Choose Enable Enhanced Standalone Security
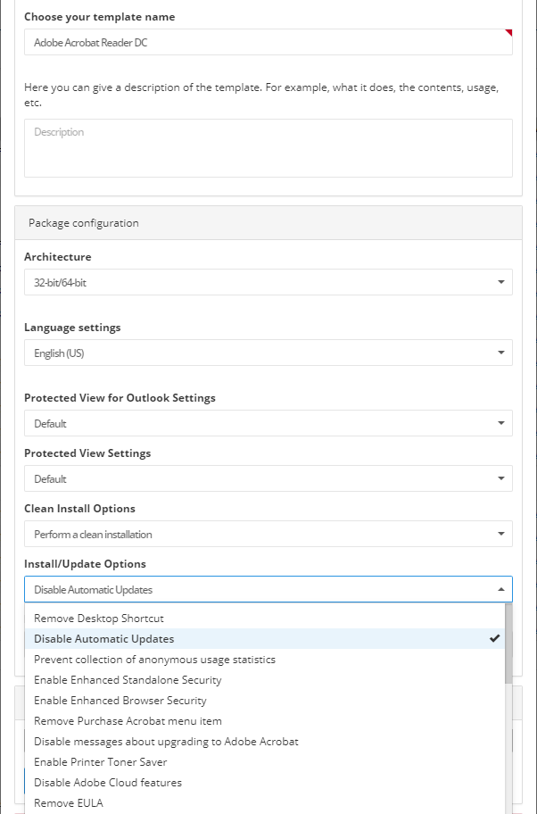Viewport: 537px width, 814px height. point(265,680)
